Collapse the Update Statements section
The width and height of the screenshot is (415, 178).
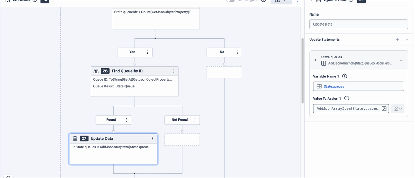tap(406, 40)
